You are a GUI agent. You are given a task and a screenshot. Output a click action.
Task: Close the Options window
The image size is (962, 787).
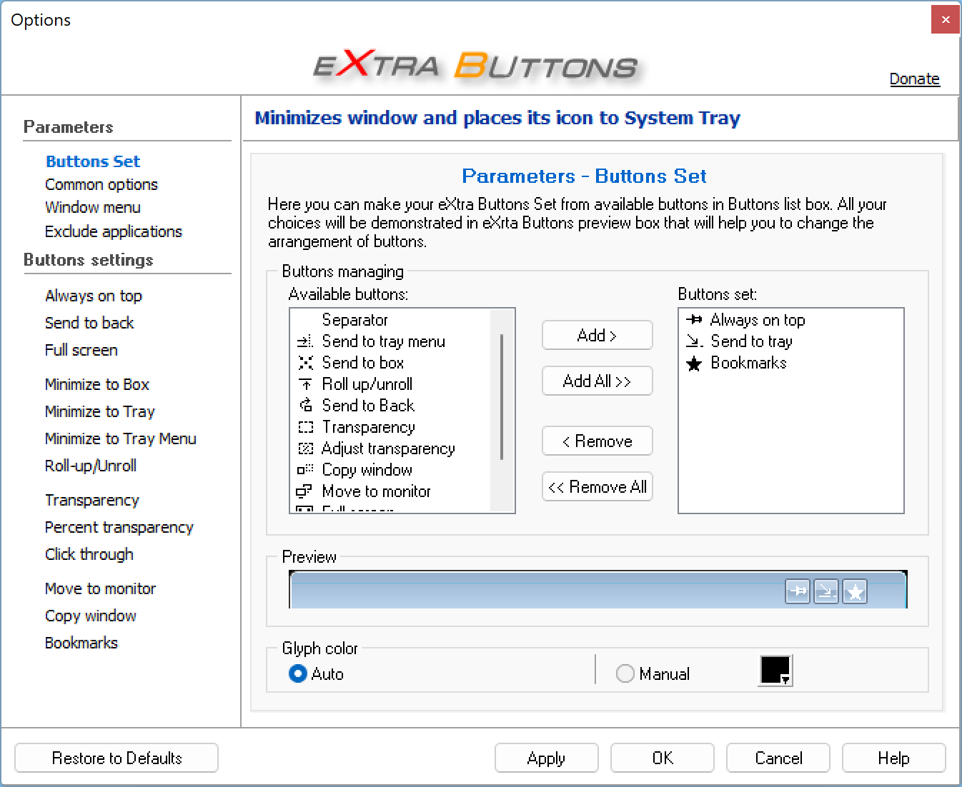click(x=946, y=19)
